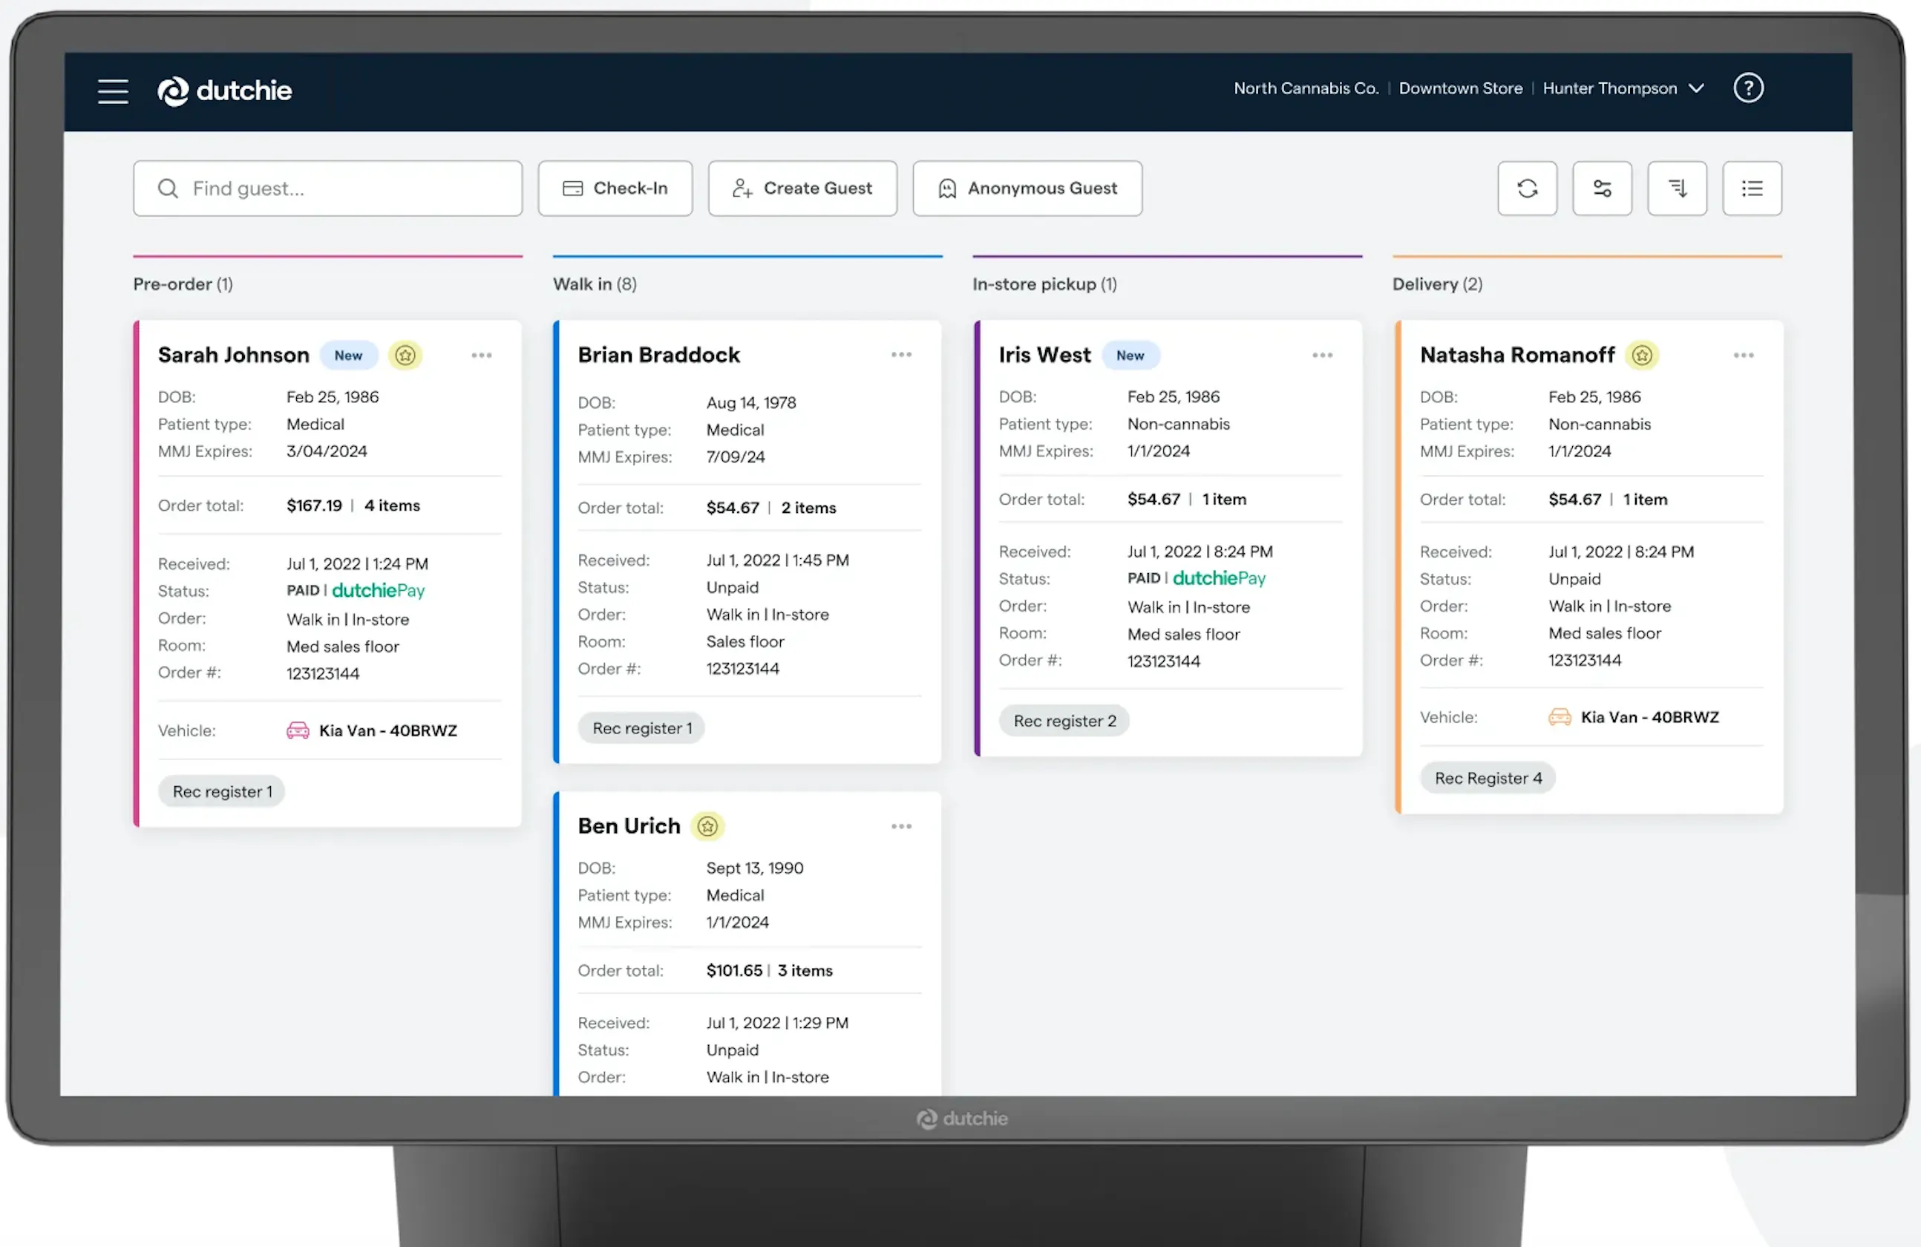Expand the Hunter Thompson user dropdown

pyautogui.click(x=1623, y=88)
